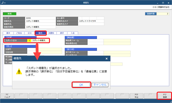Switch to the ご担当 tab
The height and width of the screenshot is (103, 172).
click(19, 33)
